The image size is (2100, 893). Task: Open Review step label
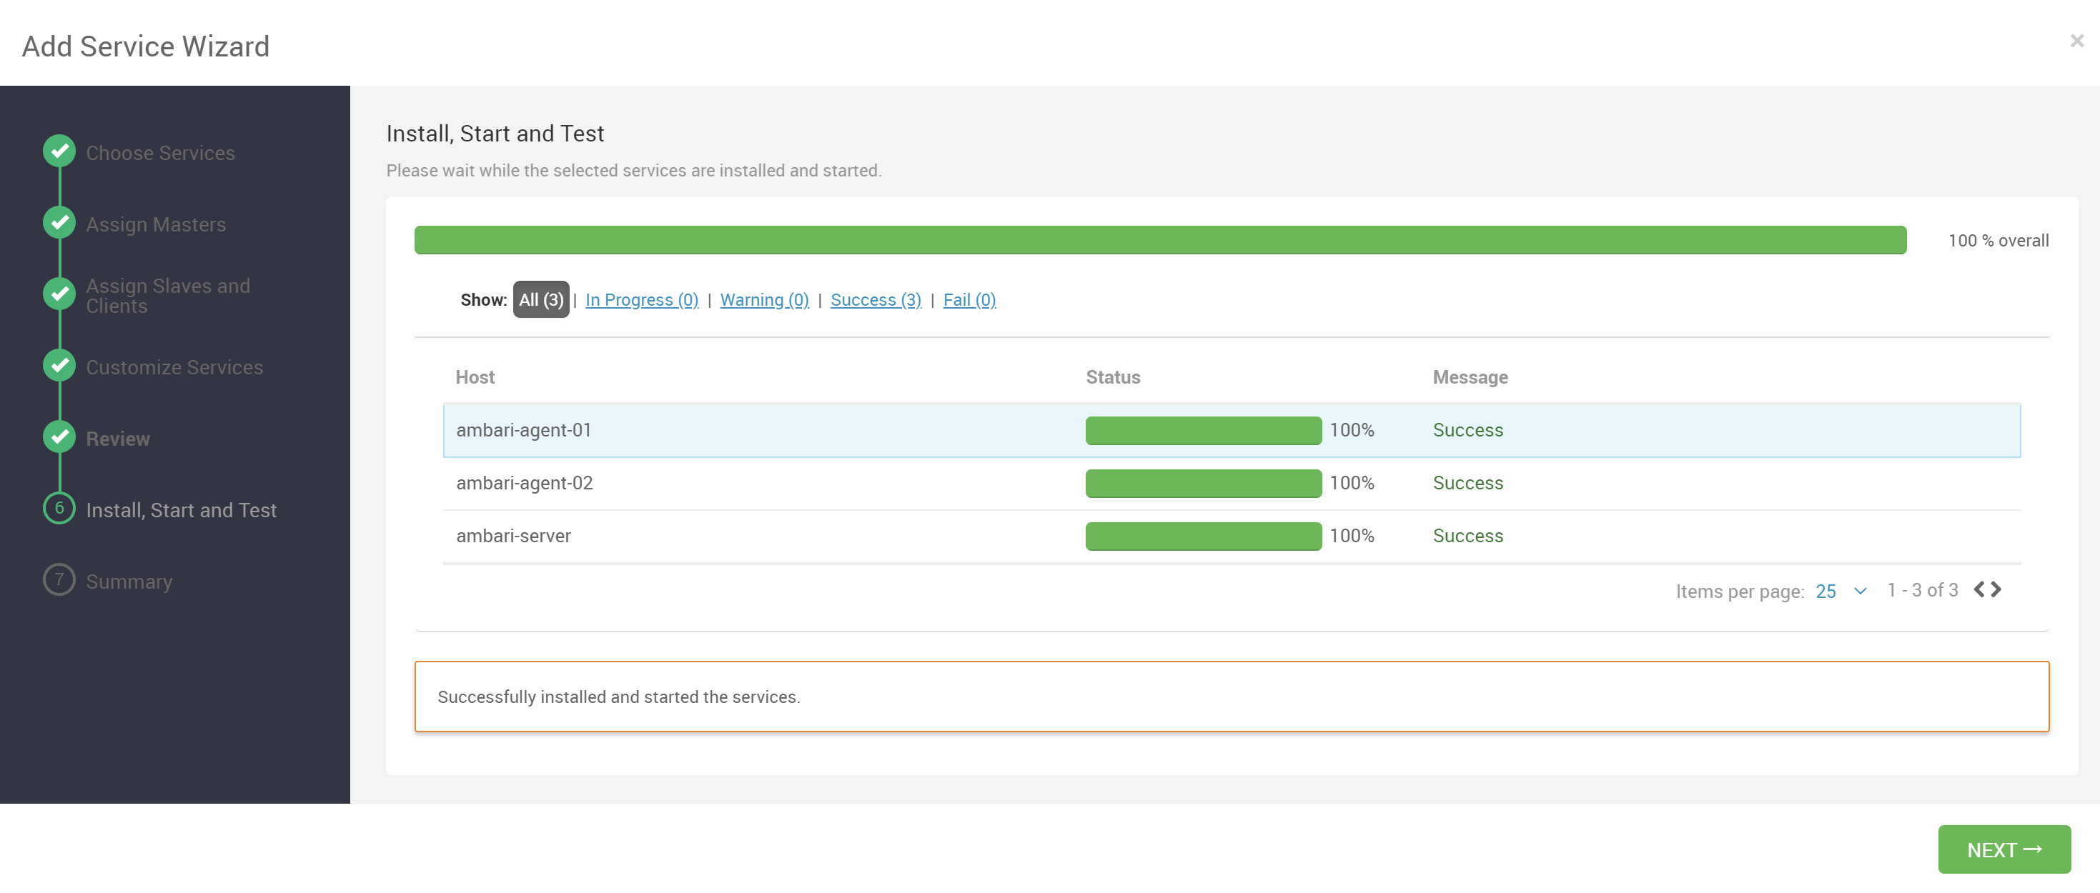118,439
